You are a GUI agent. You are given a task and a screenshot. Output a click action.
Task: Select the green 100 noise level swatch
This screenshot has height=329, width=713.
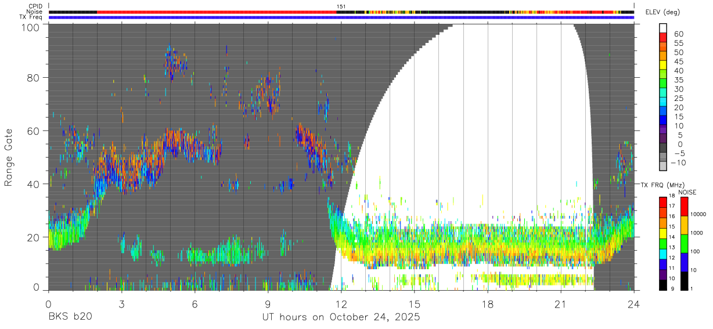coord(686,243)
